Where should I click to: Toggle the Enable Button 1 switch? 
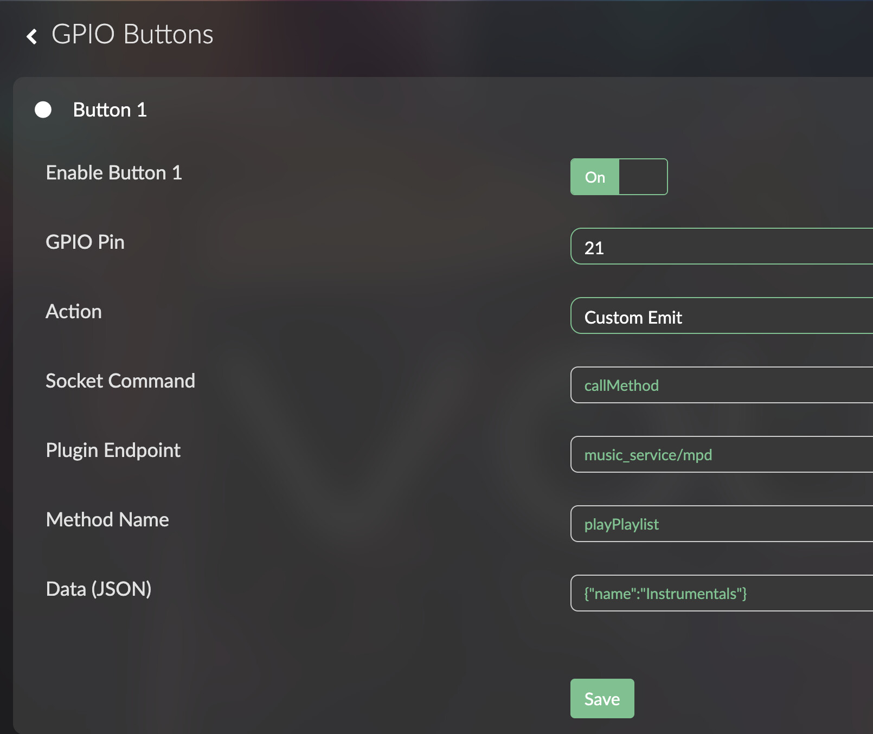[618, 177]
